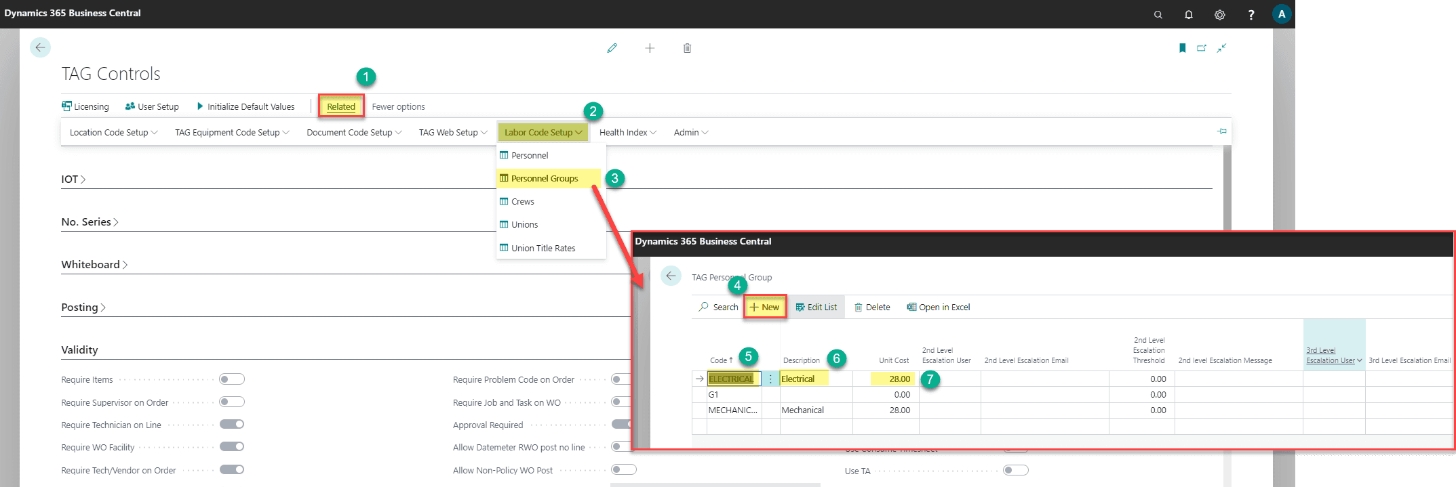Open search magnifier in top bar
This screenshot has width=1456, height=487.
tap(1158, 14)
